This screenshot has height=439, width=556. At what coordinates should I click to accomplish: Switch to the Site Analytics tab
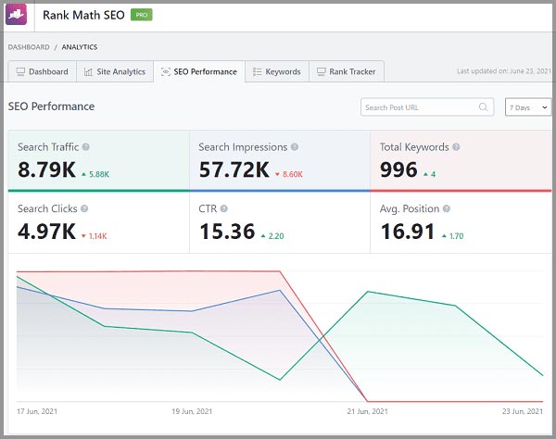(x=115, y=71)
